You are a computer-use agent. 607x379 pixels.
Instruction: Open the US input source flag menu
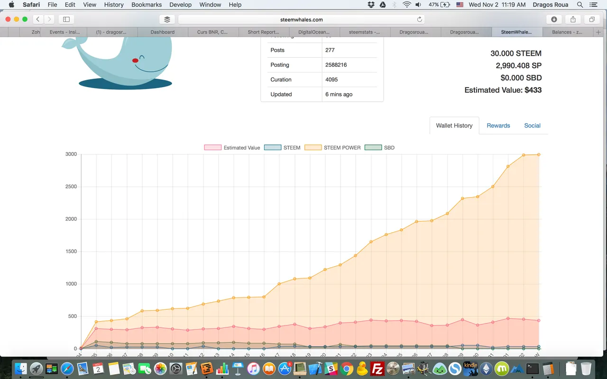460,5
